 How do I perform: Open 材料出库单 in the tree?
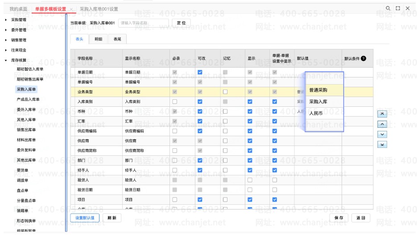coord(26,140)
